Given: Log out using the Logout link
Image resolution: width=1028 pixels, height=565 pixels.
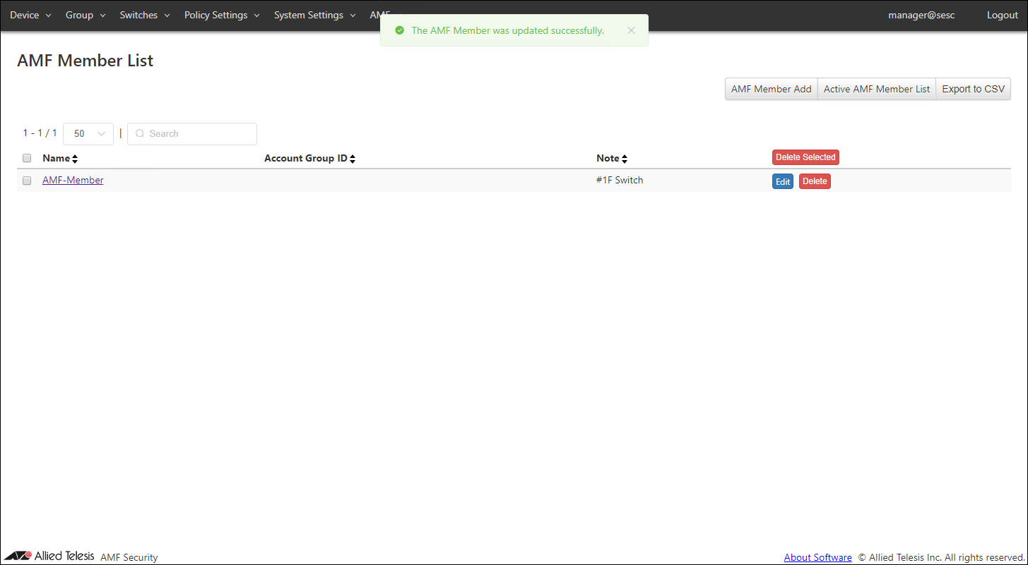Looking at the screenshot, I should pyautogui.click(x=1003, y=15).
